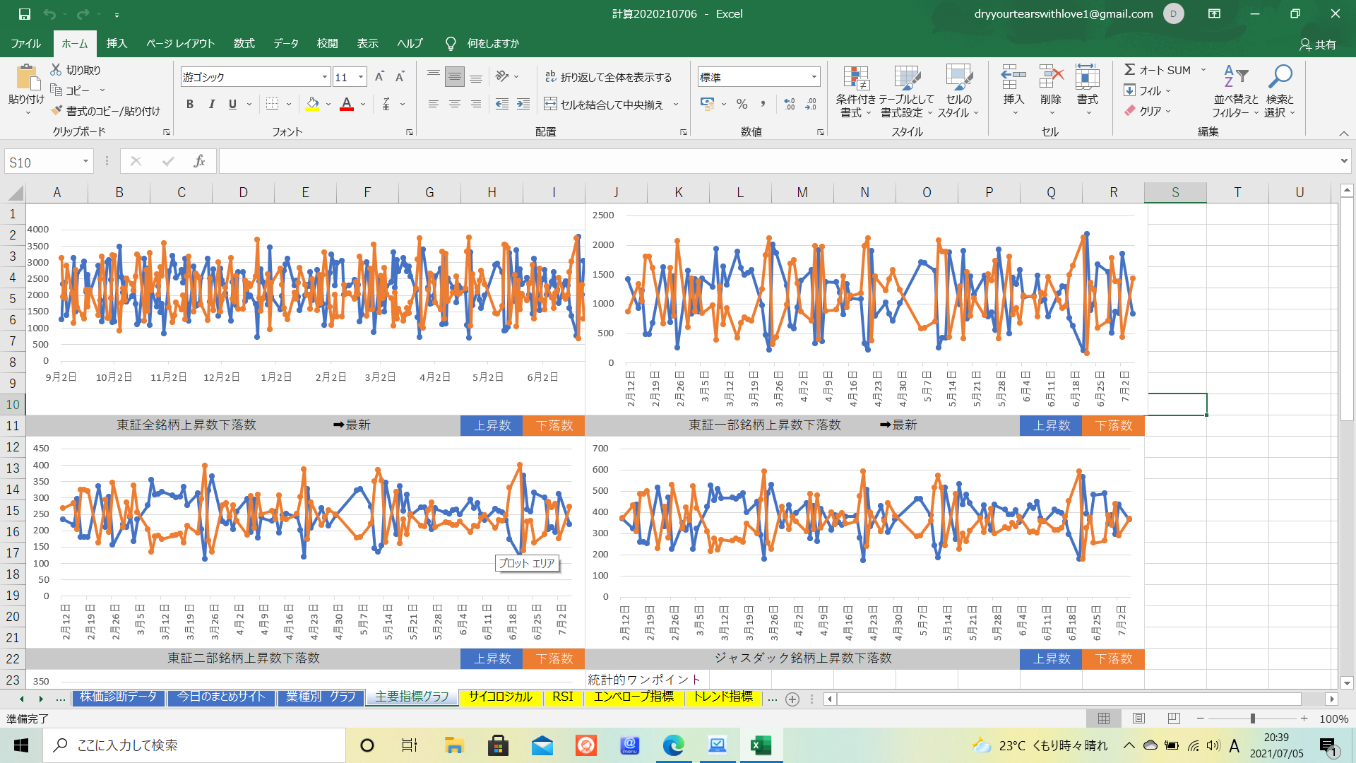The image size is (1356, 763).
Task: Toggle bold formatting button
Action: click(189, 105)
